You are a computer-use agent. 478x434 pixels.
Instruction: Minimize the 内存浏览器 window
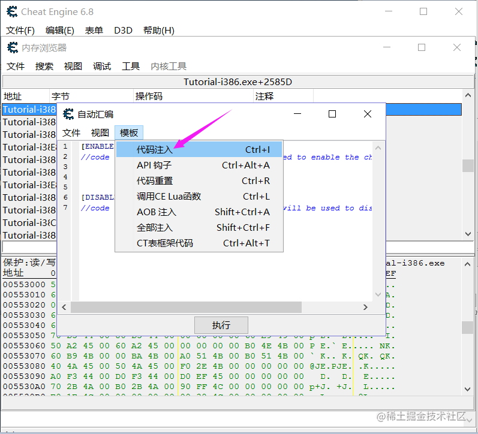point(387,47)
